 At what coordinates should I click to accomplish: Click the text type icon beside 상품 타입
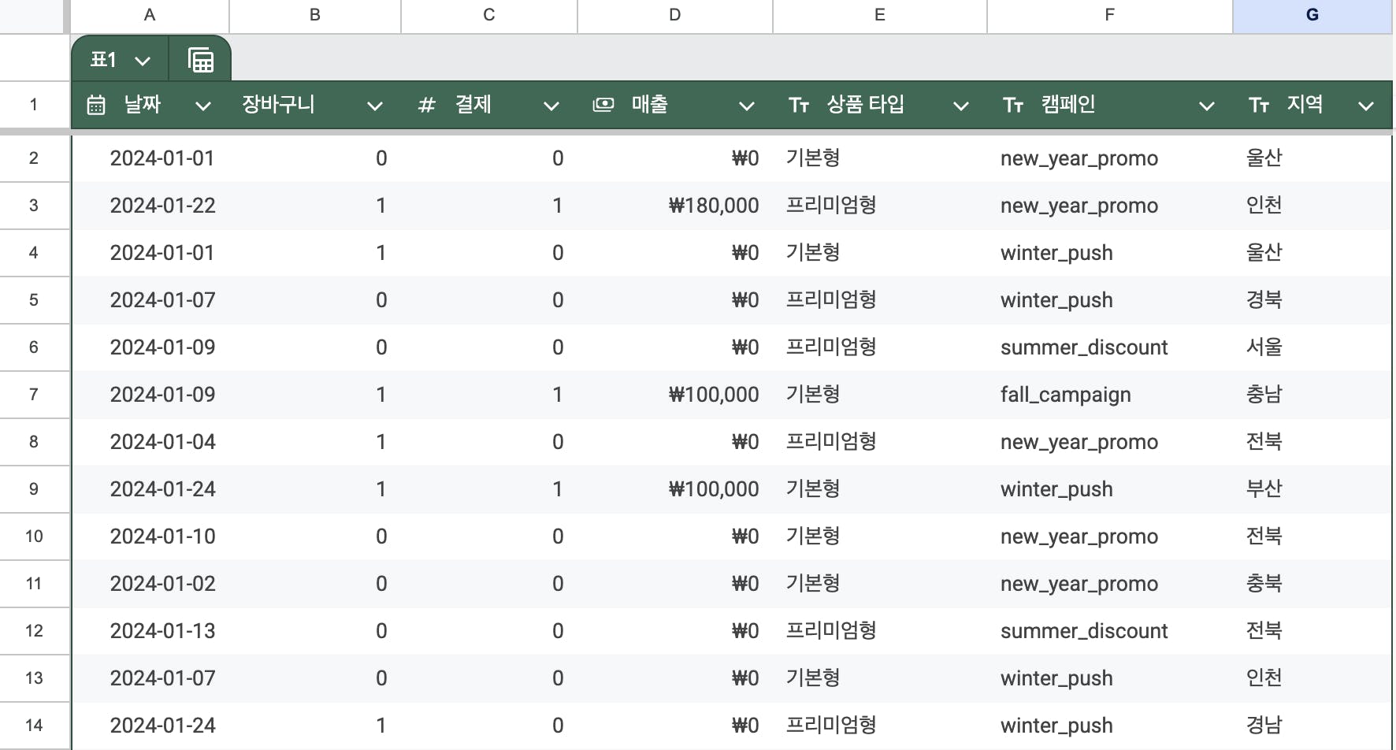798,105
